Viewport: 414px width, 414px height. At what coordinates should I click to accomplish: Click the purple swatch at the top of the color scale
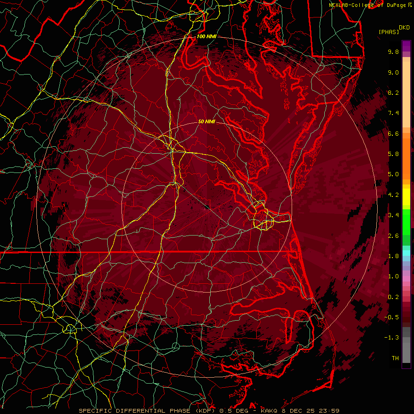pos(406,46)
